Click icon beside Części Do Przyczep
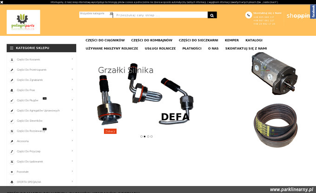 pyautogui.click(x=12, y=152)
